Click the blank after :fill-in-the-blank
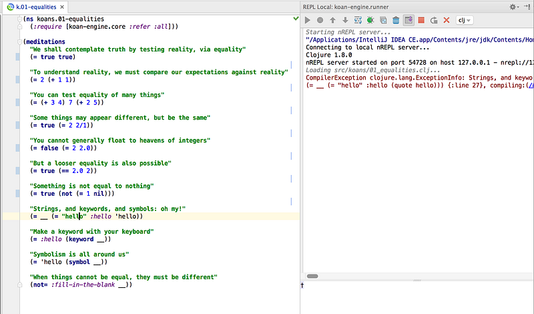534x314 pixels. point(122,285)
